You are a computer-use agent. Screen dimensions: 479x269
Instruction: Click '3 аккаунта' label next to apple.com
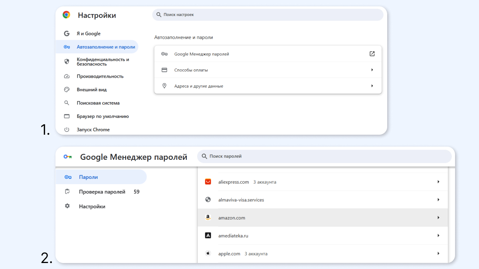click(x=256, y=254)
